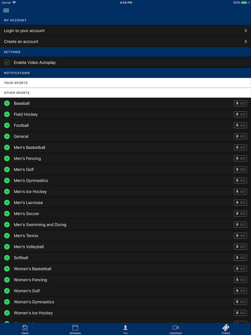Image resolution: width=251 pixels, height=335 pixels.
Task: Toggle Women's Fencing notification bell
Action: click(x=240, y=280)
